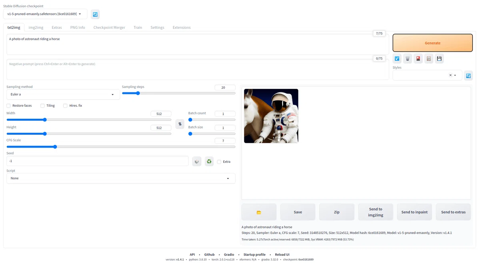Click the Batch size slider
This screenshot has height=272, width=480.
coord(212,134)
